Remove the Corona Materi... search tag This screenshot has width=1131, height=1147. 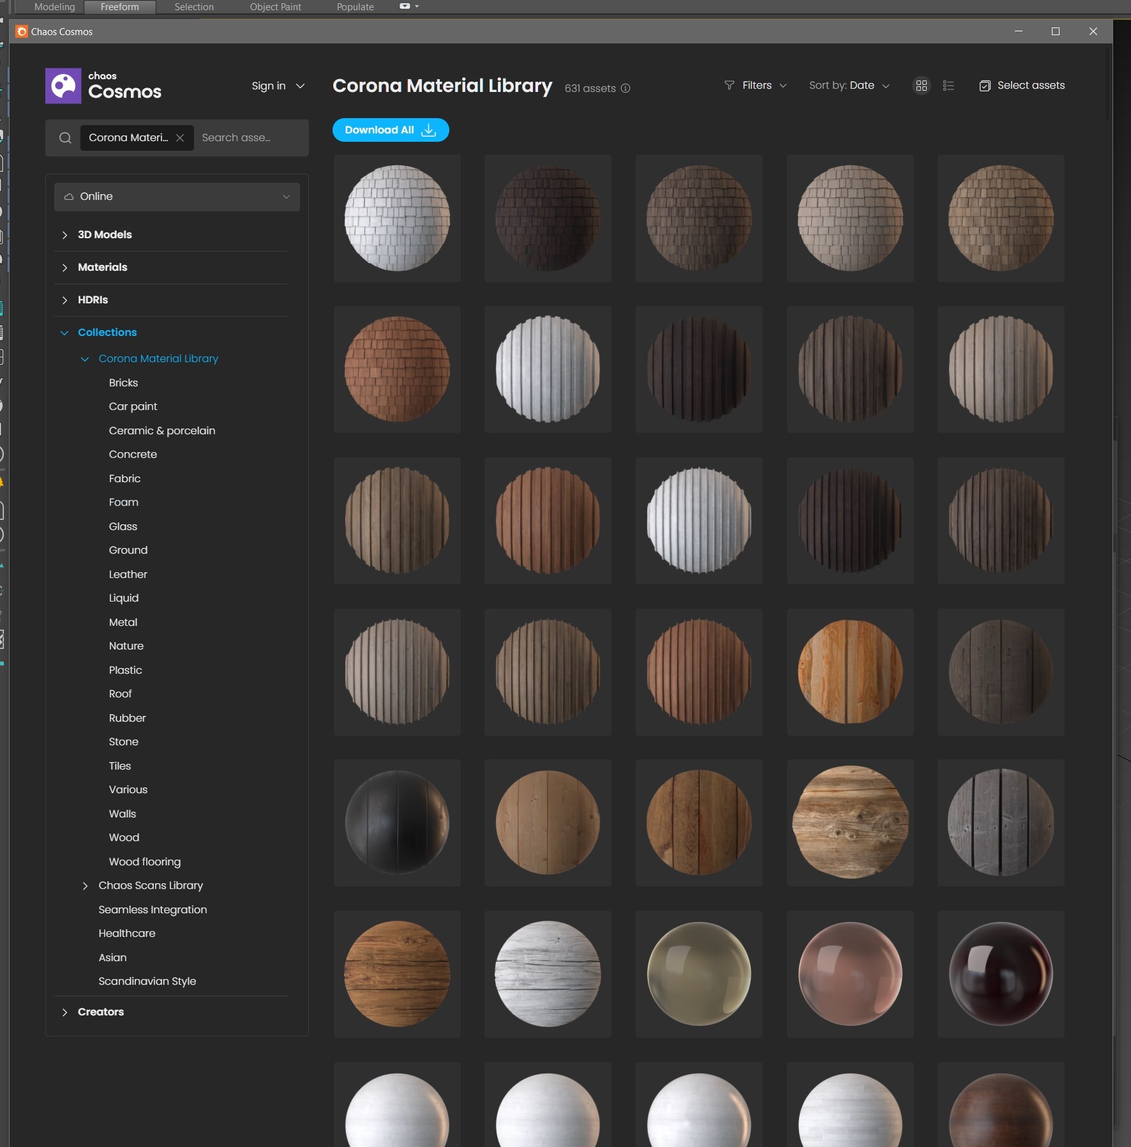pyautogui.click(x=180, y=138)
